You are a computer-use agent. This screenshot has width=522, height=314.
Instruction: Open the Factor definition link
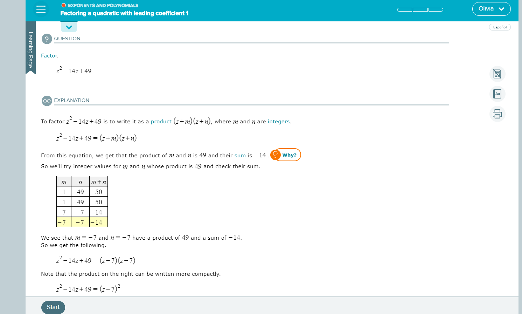49,56
